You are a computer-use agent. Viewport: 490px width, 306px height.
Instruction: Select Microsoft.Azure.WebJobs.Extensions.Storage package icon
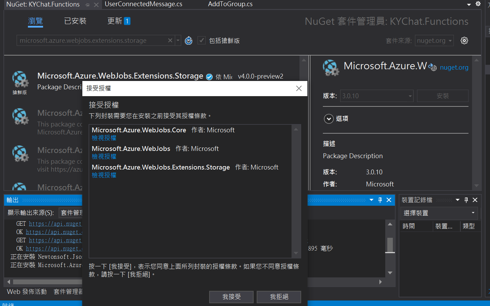pos(20,80)
